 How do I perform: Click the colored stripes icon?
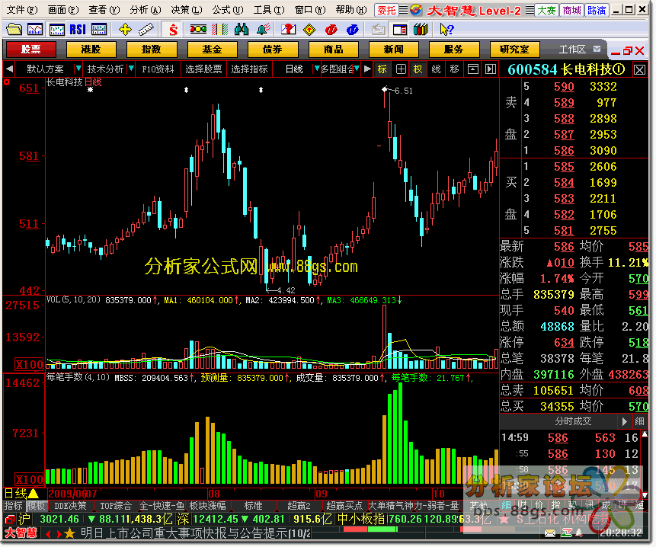[219, 30]
